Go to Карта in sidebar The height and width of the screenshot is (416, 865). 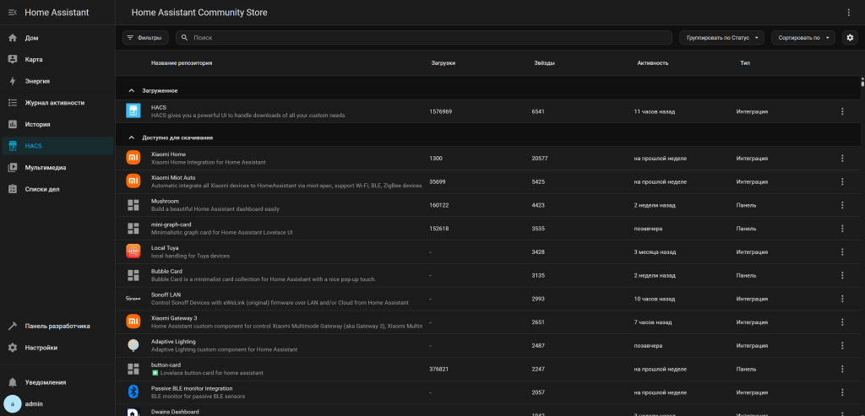[57, 60]
